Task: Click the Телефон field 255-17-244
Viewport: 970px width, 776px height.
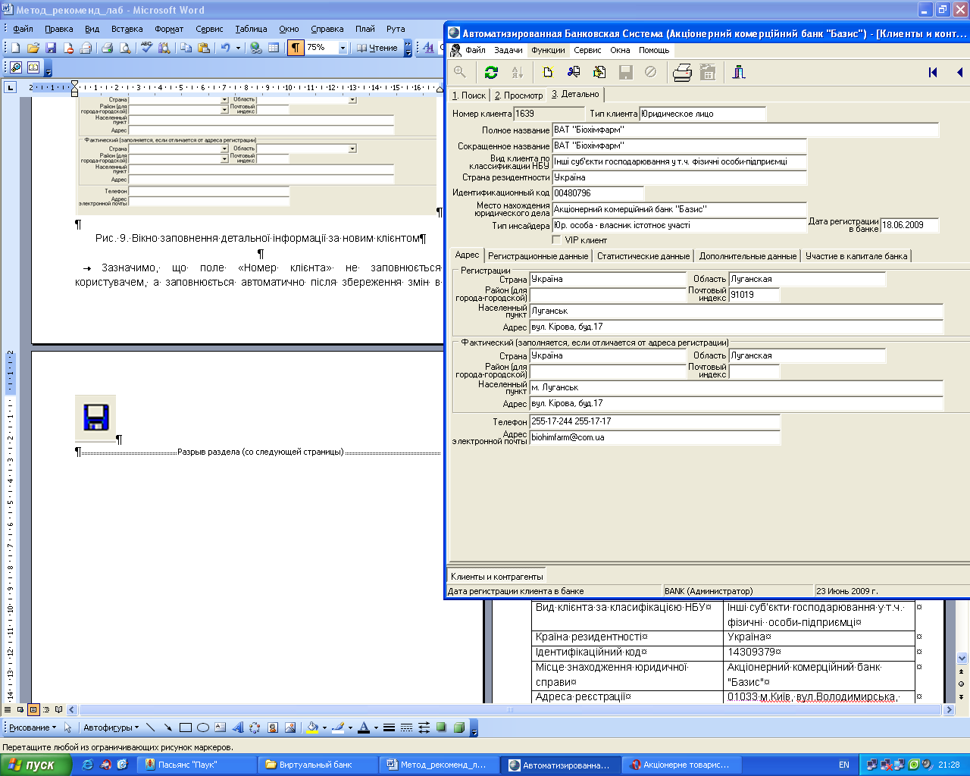Action: (655, 421)
